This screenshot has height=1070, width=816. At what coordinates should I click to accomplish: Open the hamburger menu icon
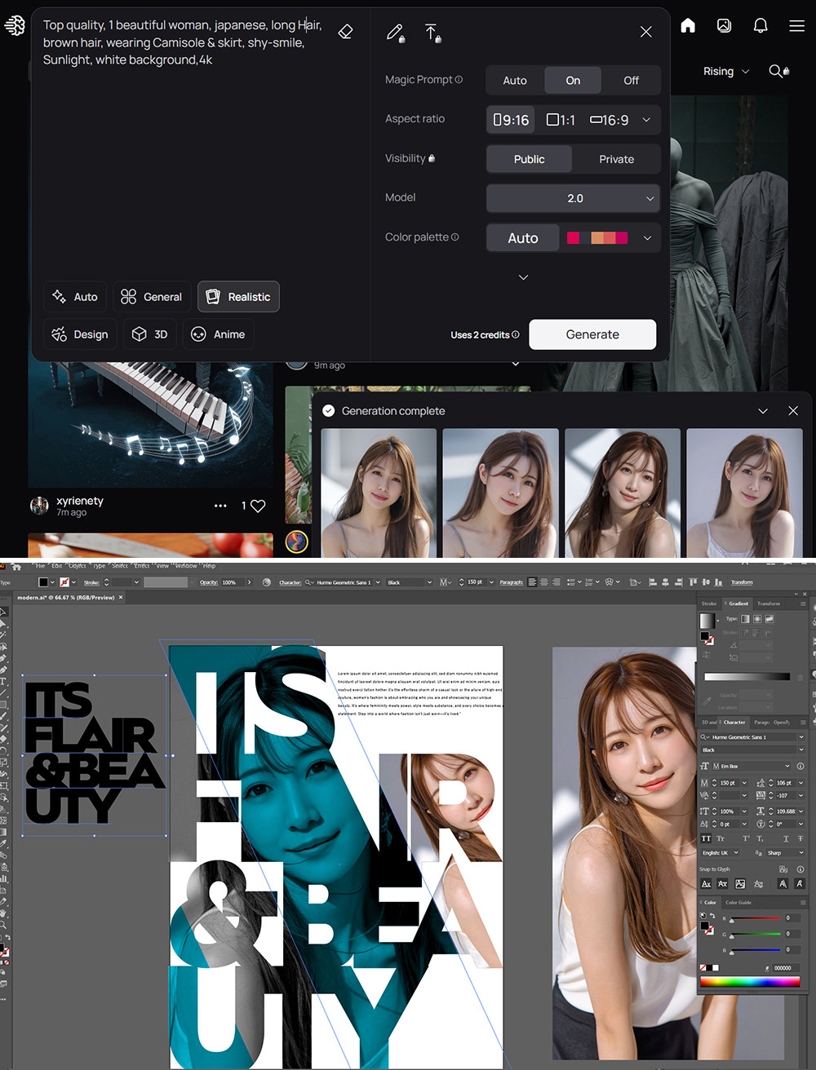click(797, 26)
